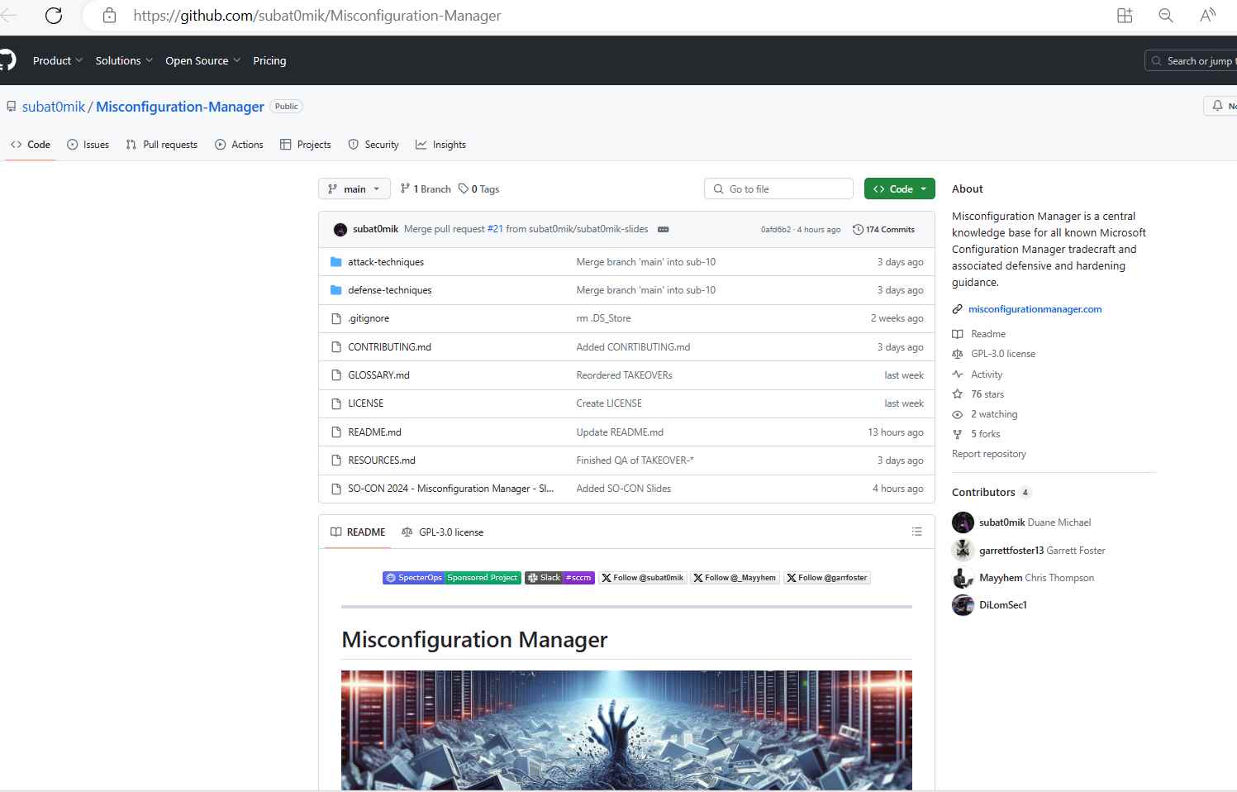
Task: Open the subat0mik owner profile link
Action: click(x=54, y=107)
